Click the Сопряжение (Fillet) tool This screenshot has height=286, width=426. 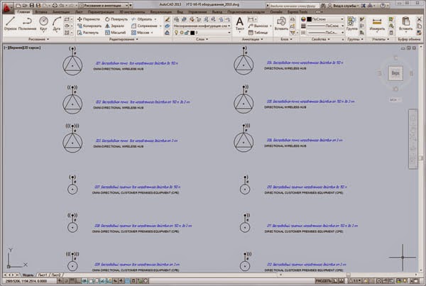(144, 26)
